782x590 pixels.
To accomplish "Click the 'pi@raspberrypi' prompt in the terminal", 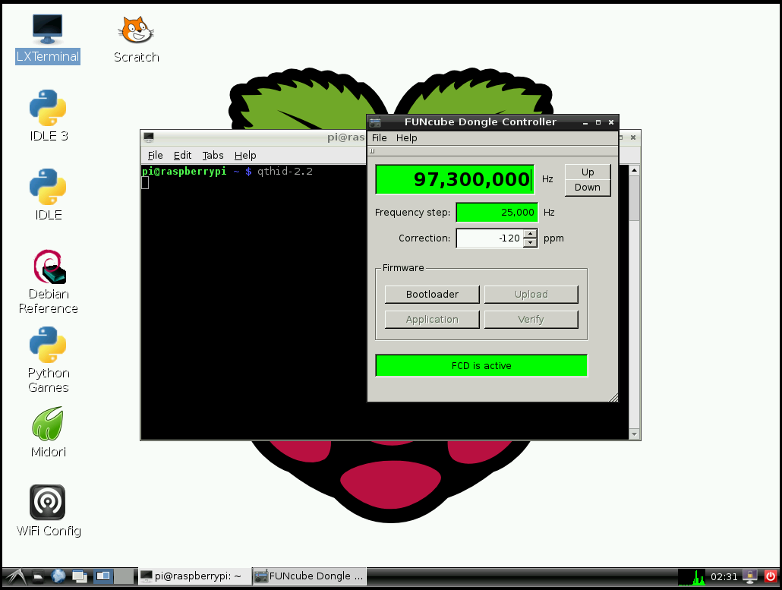I will pyautogui.click(x=184, y=171).
